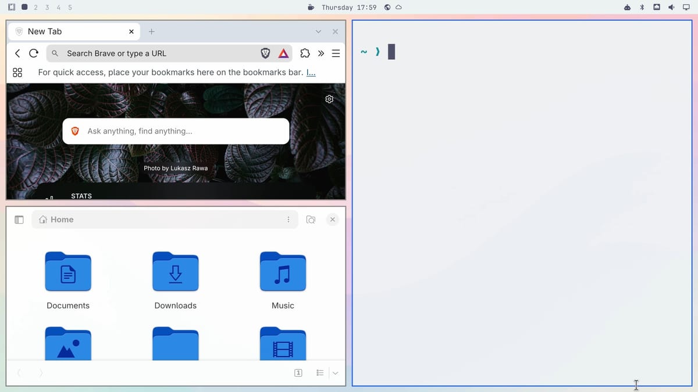Click the STATS label on new tab page
Screen dimensions: 698x392
[81, 196]
